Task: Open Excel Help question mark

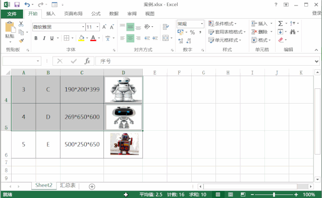Action: point(276,5)
